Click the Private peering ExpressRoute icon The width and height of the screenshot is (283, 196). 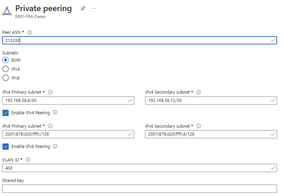tap(7, 11)
